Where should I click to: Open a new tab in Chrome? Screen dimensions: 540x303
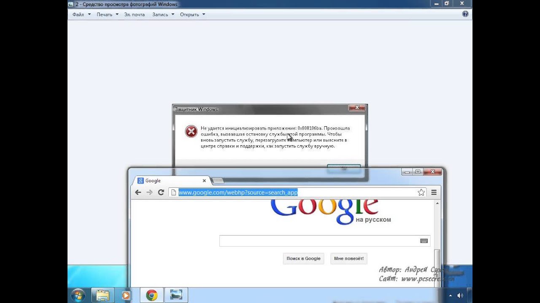click(218, 181)
